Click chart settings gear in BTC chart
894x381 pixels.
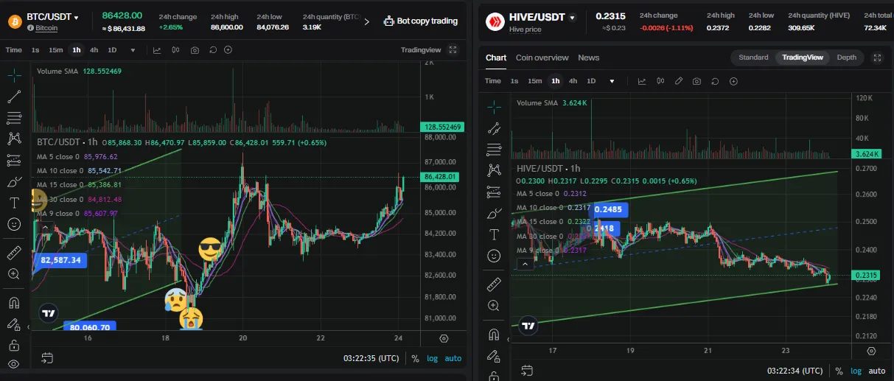point(444,338)
